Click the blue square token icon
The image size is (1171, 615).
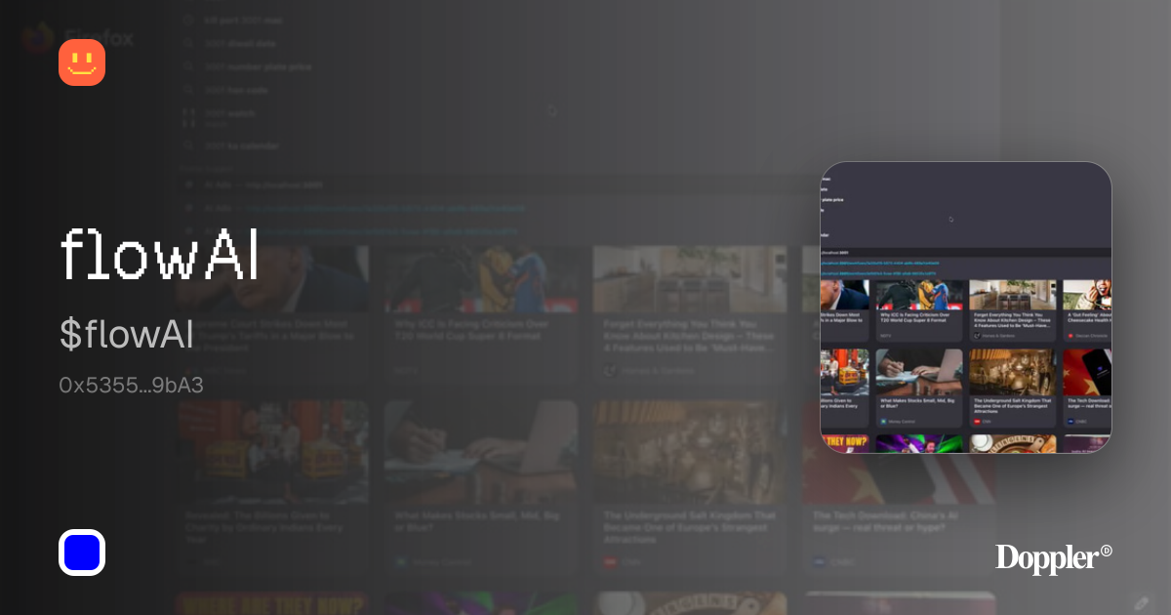point(82,553)
